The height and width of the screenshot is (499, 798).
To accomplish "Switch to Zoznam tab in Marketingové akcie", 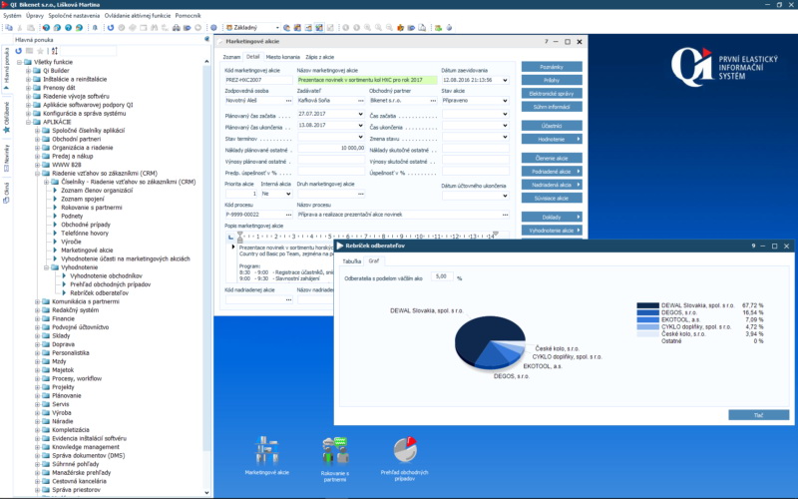I will (231, 57).
